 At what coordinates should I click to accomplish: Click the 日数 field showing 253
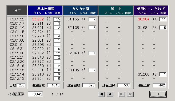(x=21, y=85)
